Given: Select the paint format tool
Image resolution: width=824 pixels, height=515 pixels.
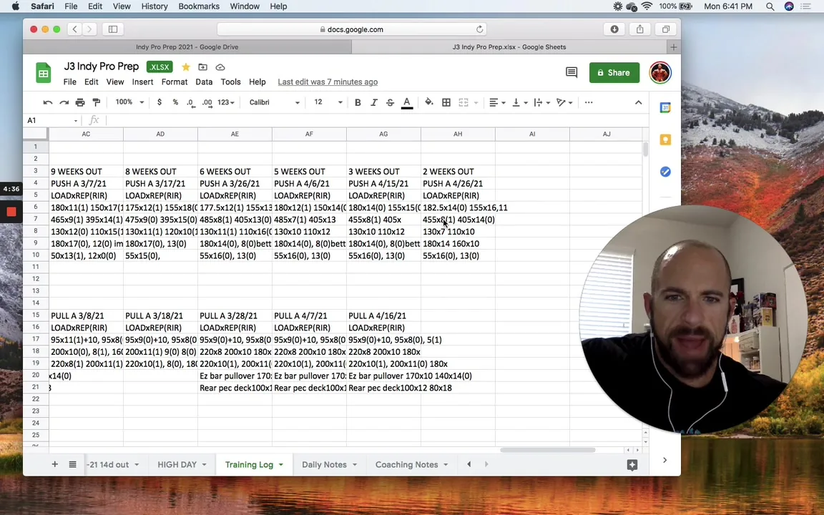Looking at the screenshot, I should coord(96,102).
